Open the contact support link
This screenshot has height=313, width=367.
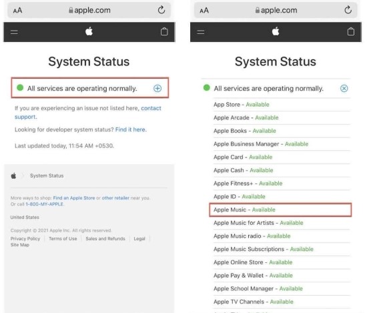pyautogui.click(x=151, y=108)
